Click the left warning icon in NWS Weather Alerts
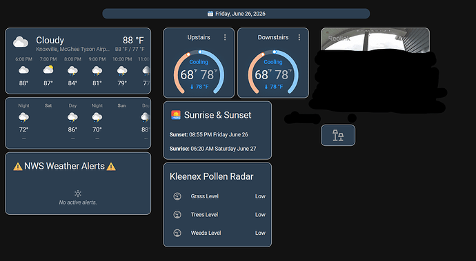The height and width of the screenshot is (261, 476). tap(18, 167)
